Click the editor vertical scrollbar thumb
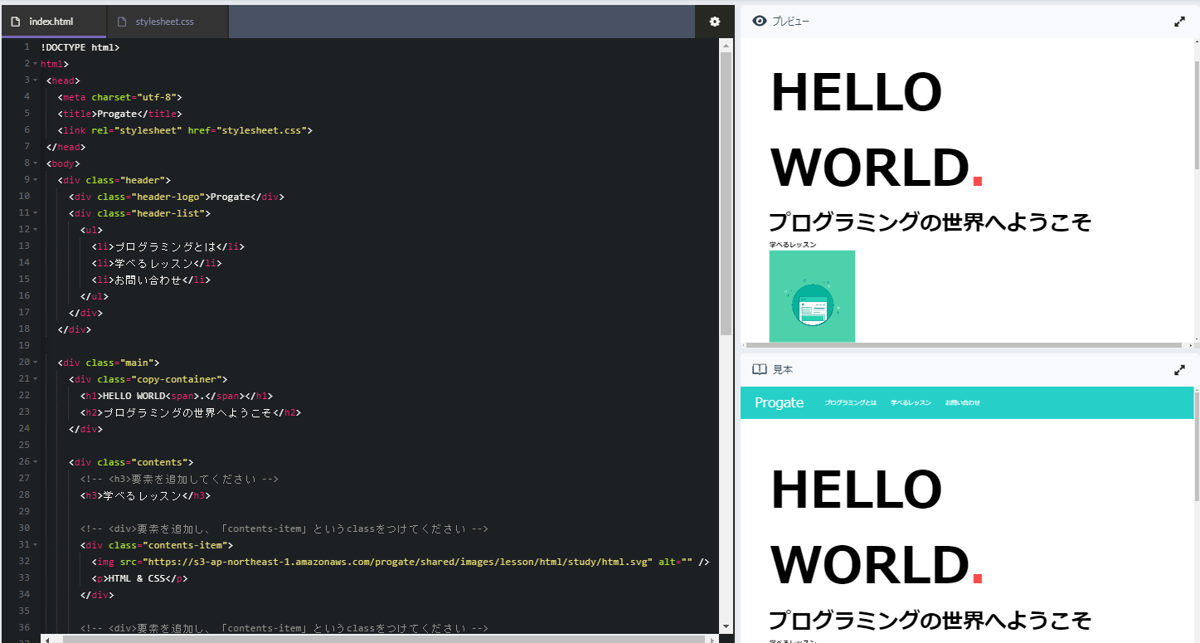Image resolution: width=1200 pixels, height=643 pixels. [726, 193]
